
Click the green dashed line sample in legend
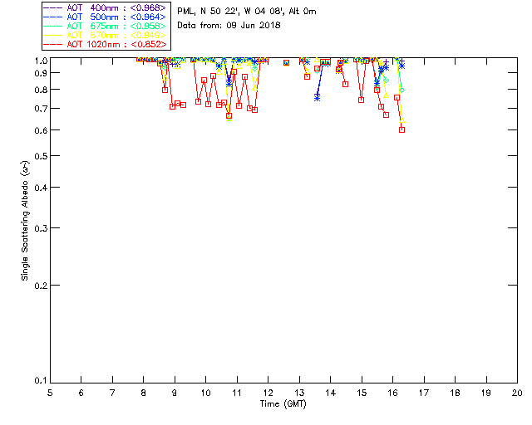[53, 26]
